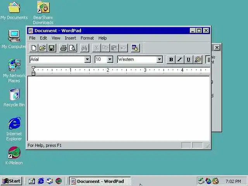Open the Help menu

[102, 38]
